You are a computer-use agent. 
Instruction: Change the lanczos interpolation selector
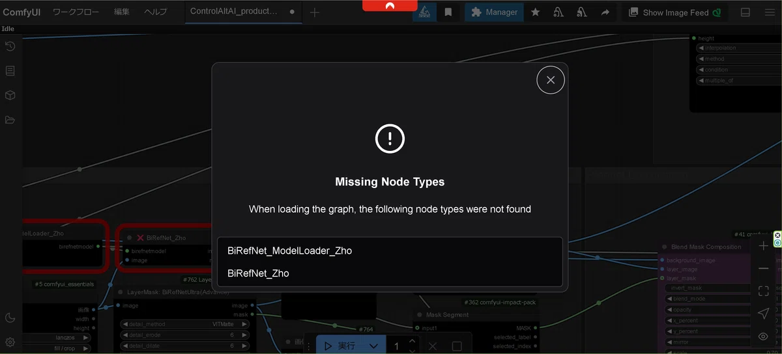point(58,338)
